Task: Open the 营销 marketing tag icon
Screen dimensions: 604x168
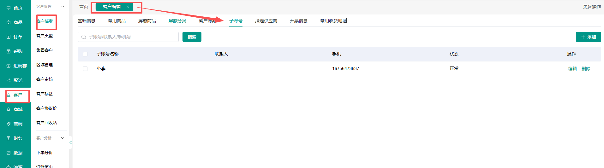Action: pos(9,124)
